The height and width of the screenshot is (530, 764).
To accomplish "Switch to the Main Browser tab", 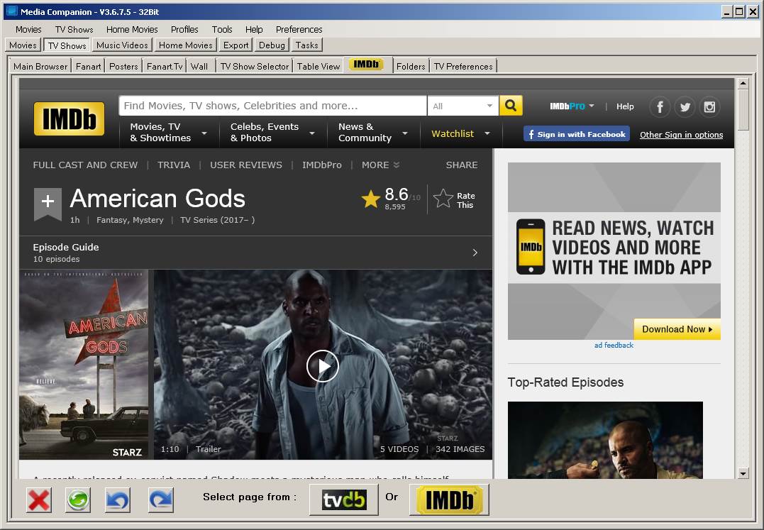I will pos(40,66).
